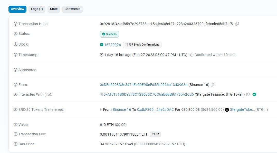Click help icon beside Status

tap(16, 34)
